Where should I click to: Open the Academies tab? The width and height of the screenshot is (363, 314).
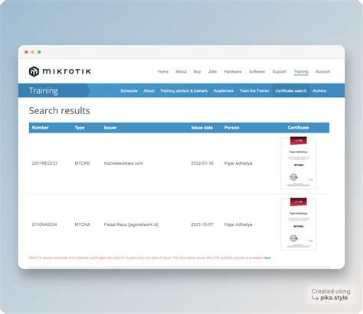[x=224, y=90]
